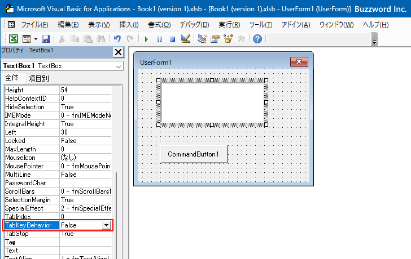411x259 pixels.
Task: Select the TabStop property
Action: click(32, 234)
